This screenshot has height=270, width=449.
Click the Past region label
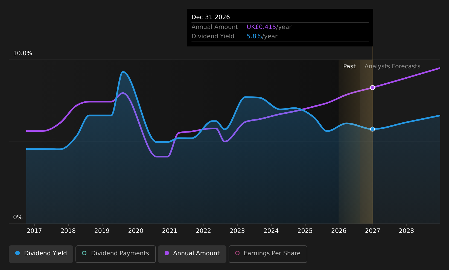pos(349,66)
